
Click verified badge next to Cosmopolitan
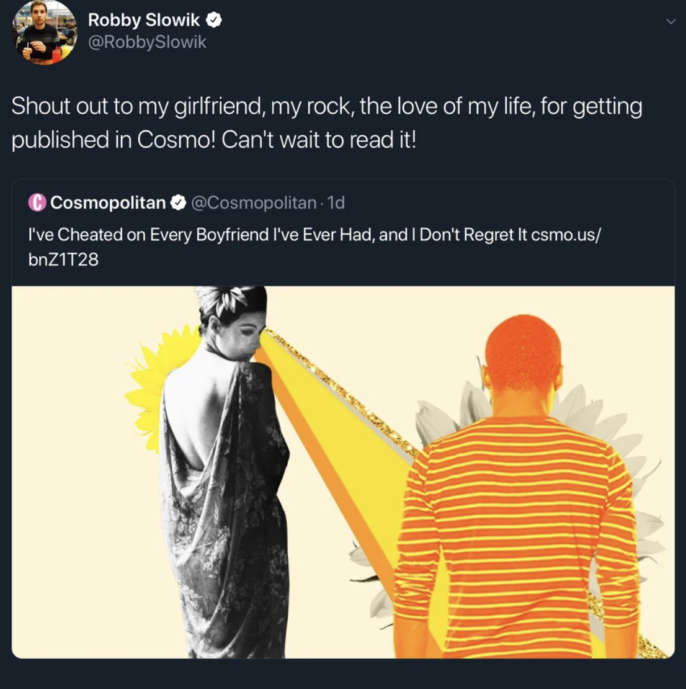[178, 202]
